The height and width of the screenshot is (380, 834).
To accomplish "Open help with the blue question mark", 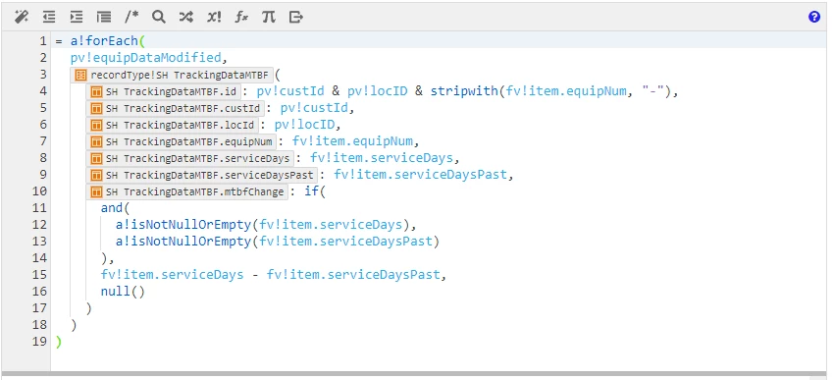I will coord(813,17).
